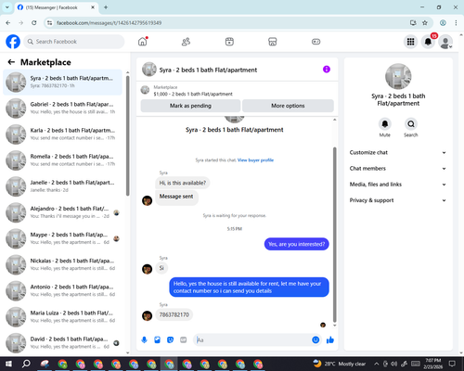This screenshot has height=371, width=464.
Task: Open conversation information purple icon
Action: point(327,70)
